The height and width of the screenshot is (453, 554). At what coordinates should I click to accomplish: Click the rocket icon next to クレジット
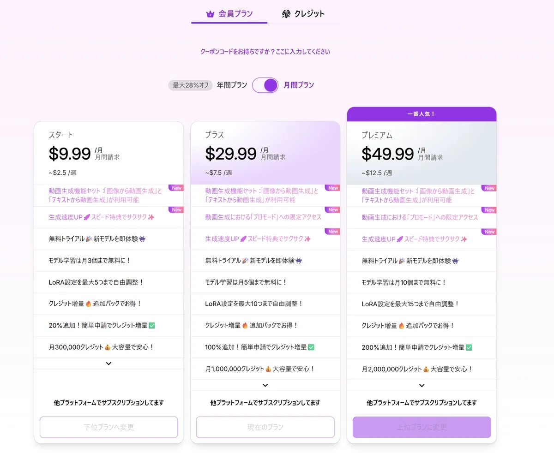pos(286,14)
